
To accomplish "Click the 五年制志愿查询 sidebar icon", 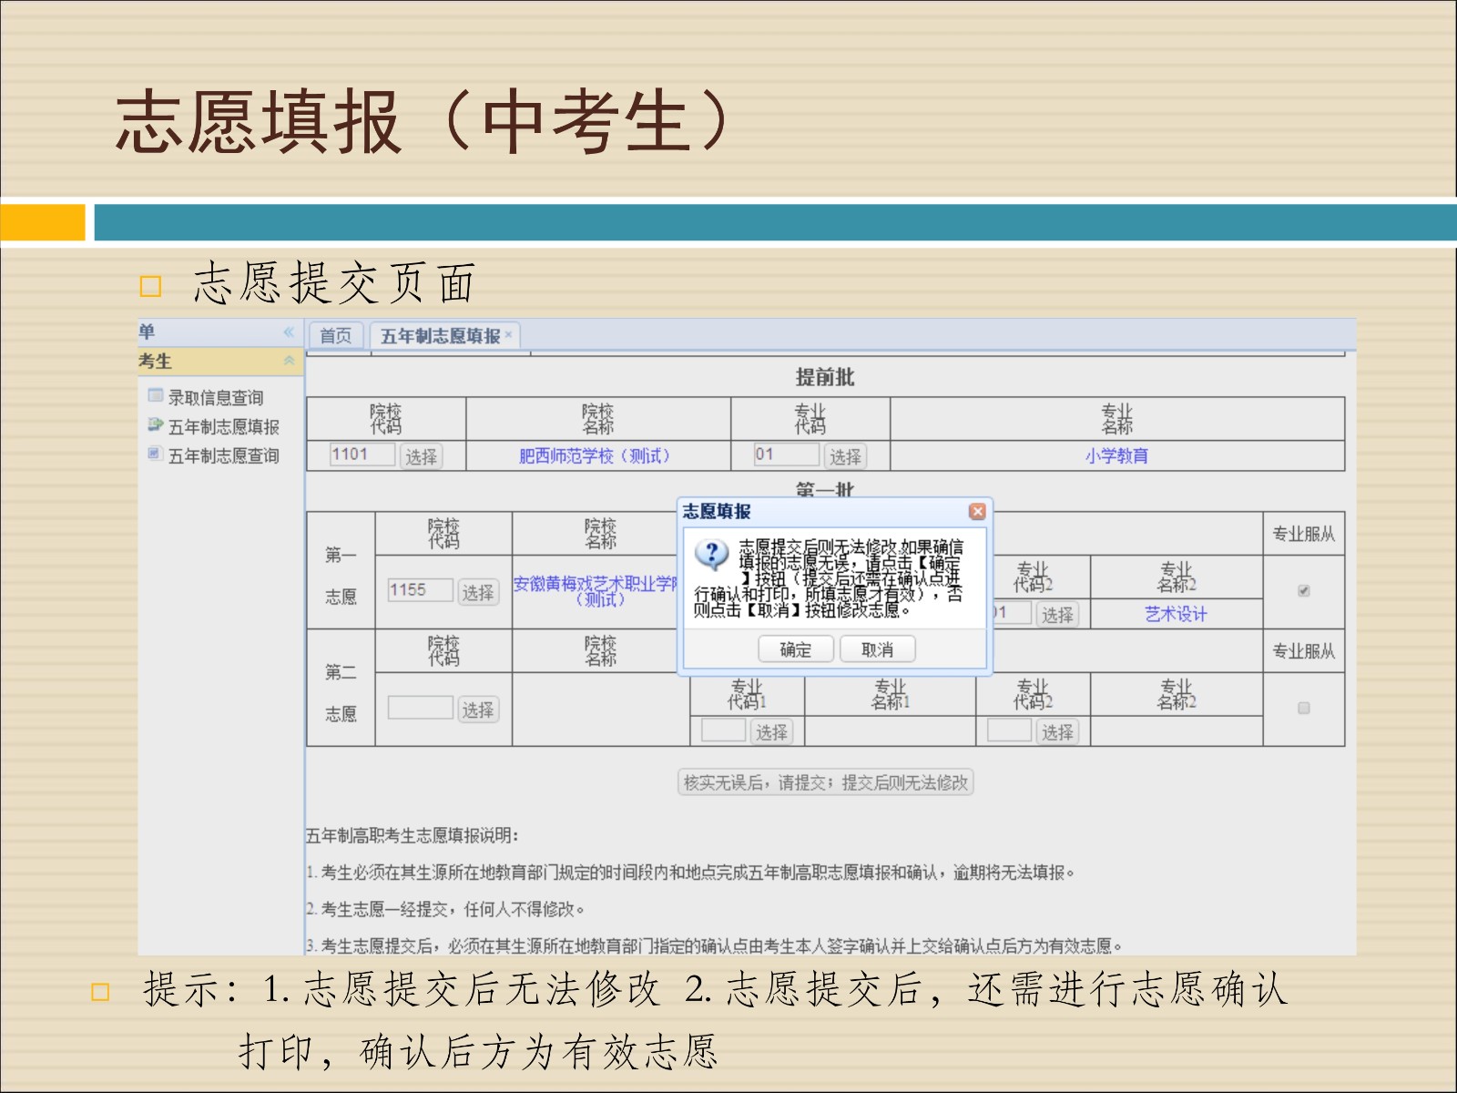I will coord(156,455).
